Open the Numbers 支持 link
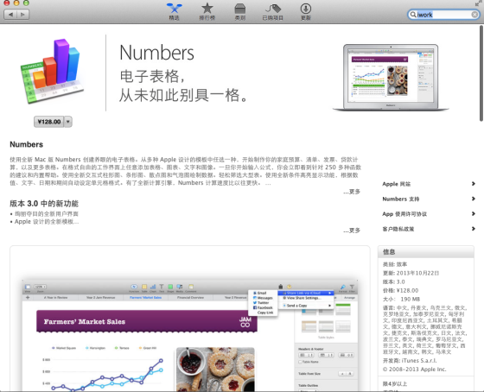 click(x=401, y=199)
